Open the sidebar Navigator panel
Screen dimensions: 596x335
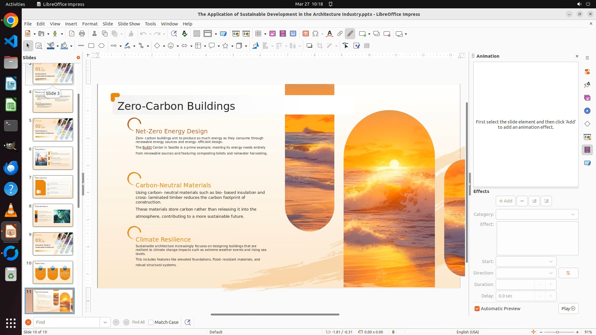[587, 111]
